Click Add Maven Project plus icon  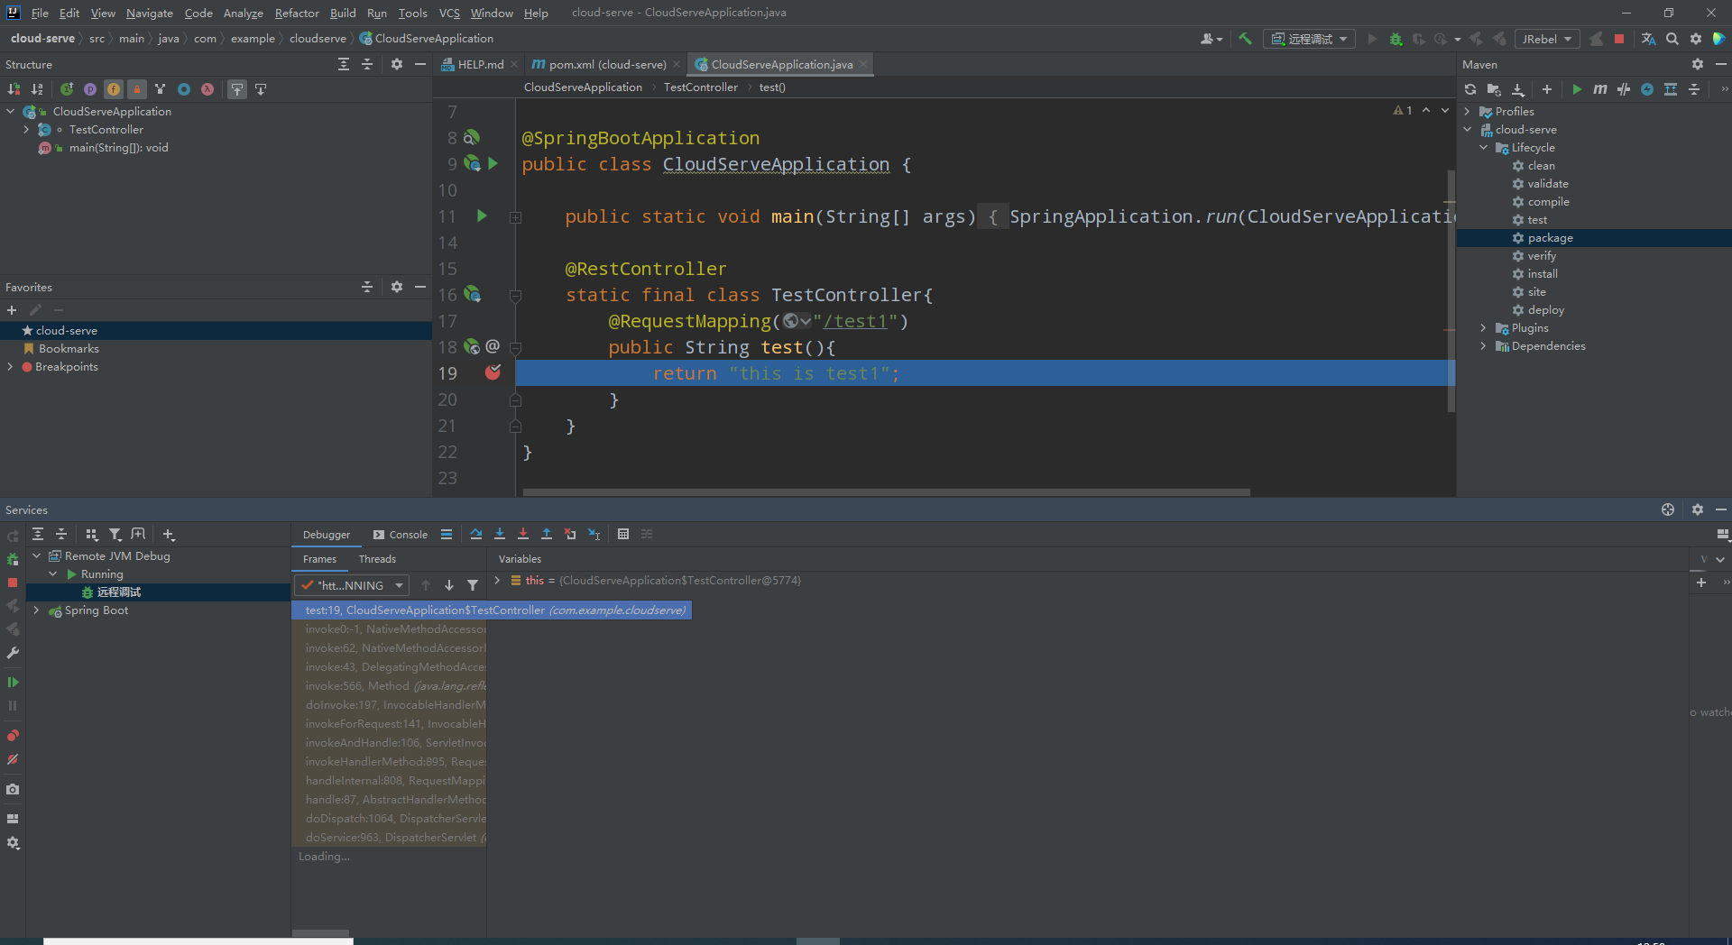point(1547,89)
